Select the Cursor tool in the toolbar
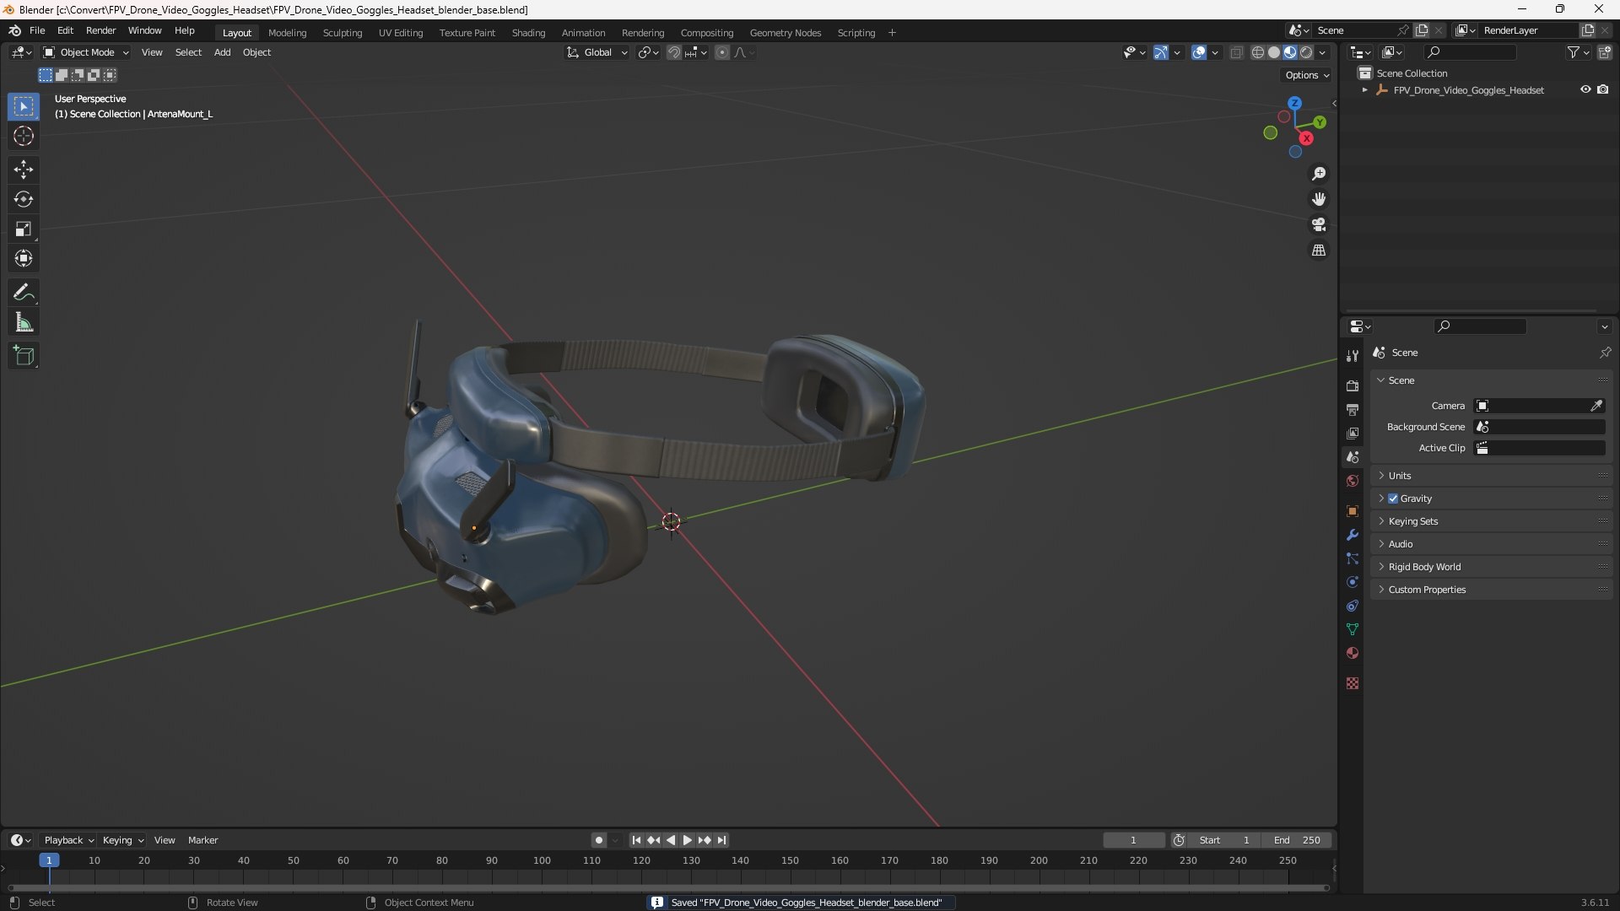Image resolution: width=1620 pixels, height=911 pixels. [x=24, y=136]
